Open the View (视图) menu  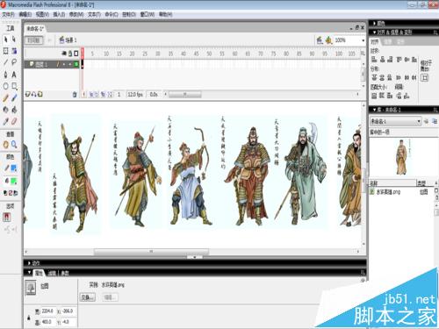coord(42,14)
